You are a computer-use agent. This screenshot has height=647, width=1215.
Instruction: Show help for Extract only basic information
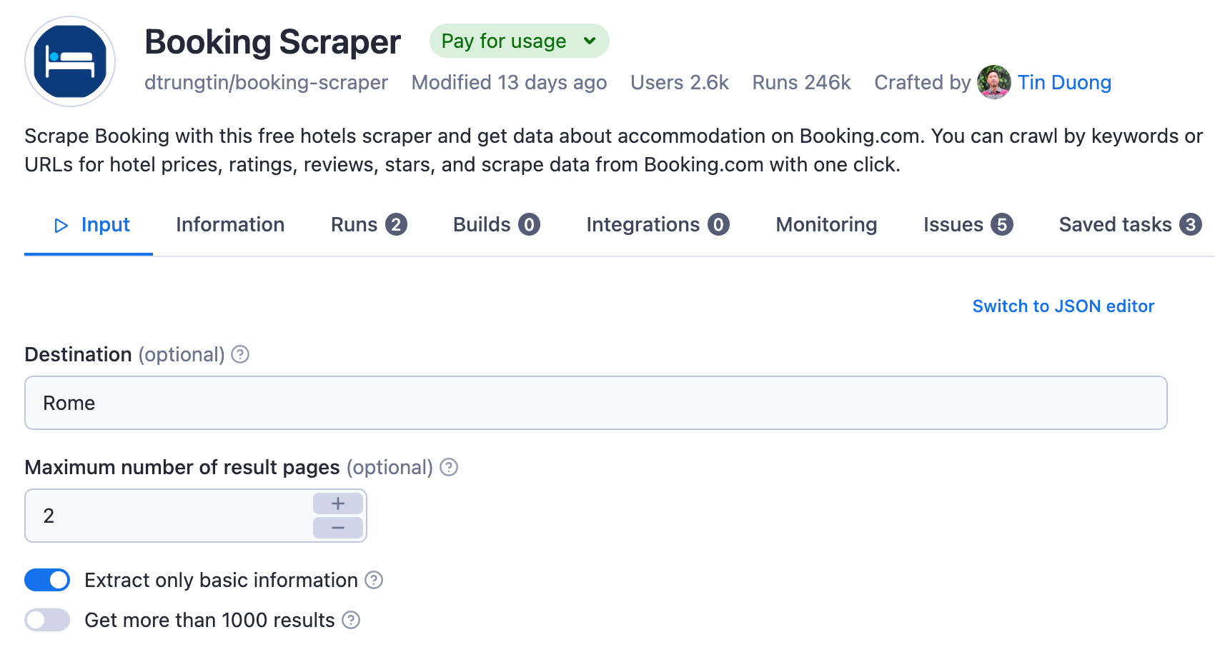coord(374,580)
